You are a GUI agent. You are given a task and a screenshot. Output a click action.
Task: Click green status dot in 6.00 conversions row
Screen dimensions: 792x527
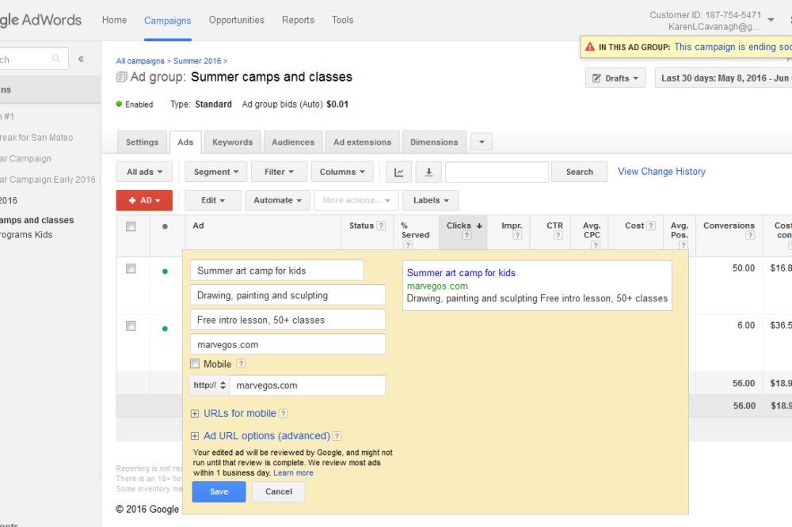[x=165, y=328]
